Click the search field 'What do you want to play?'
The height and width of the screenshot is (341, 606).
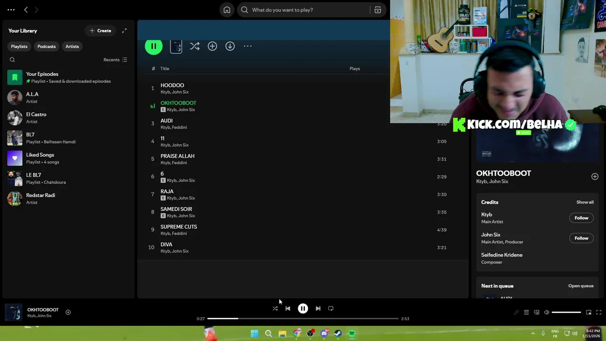pos(303,10)
